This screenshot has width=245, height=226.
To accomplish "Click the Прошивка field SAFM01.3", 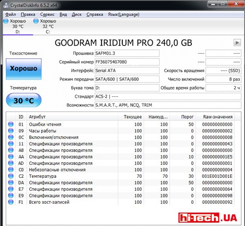I will click(x=127, y=53).
